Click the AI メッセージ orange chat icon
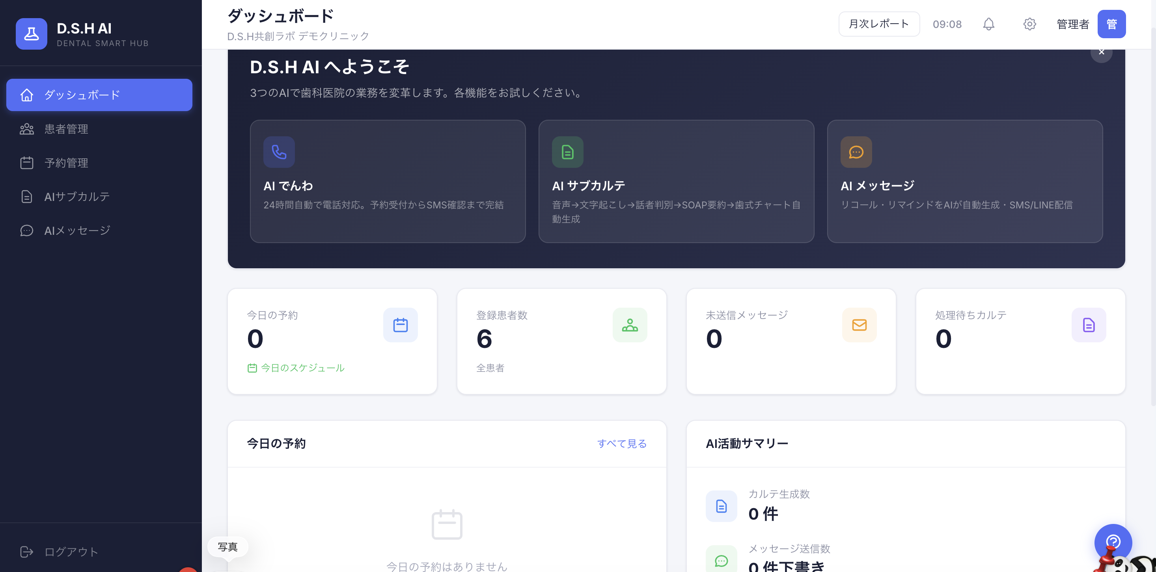The image size is (1156, 572). (856, 152)
